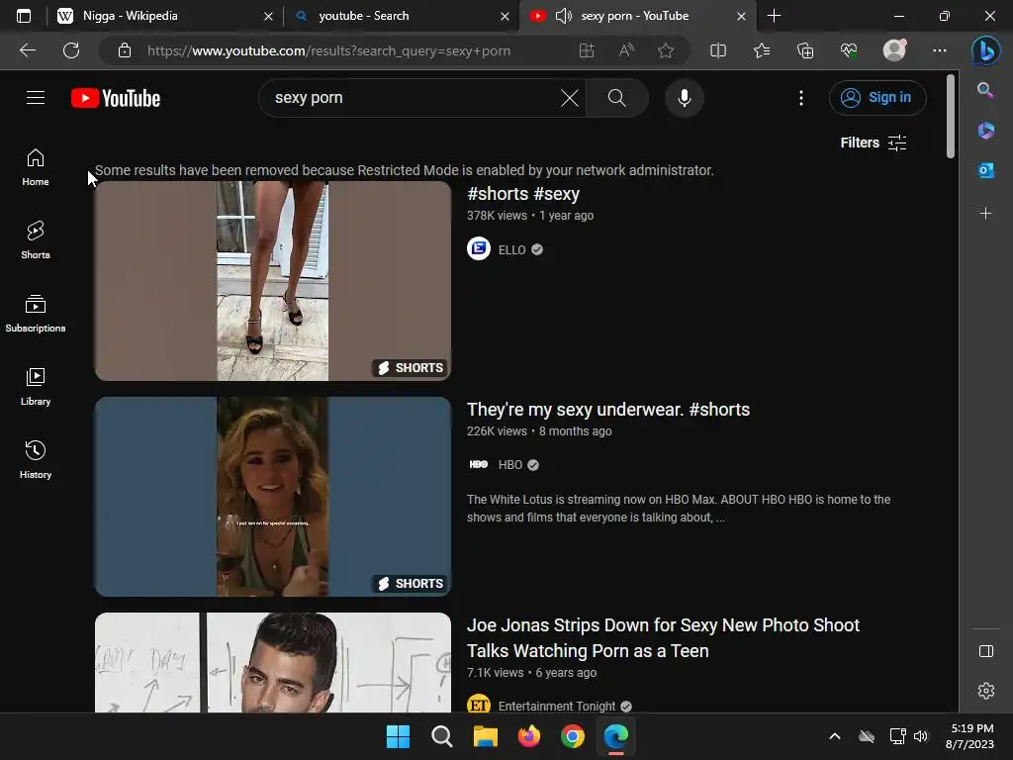Click the ELLO channel avatar
The height and width of the screenshot is (760, 1013).
[x=479, y=248]
